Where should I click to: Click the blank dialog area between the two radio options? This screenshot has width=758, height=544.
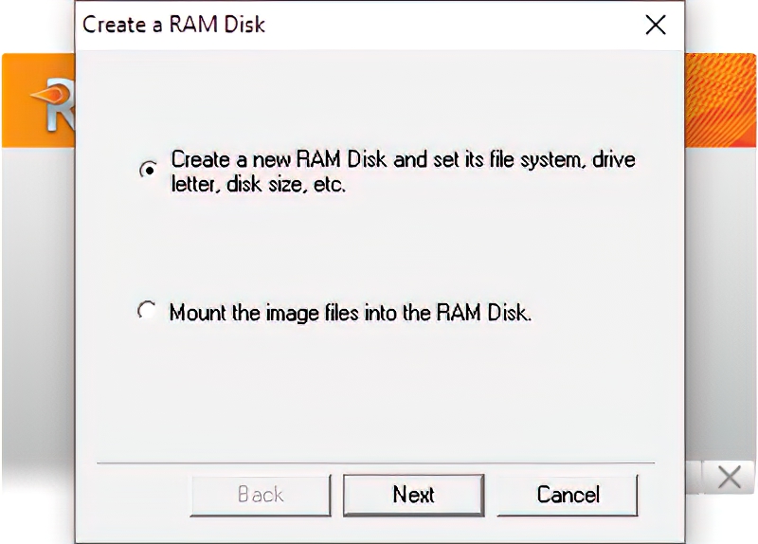coord(377,247)
